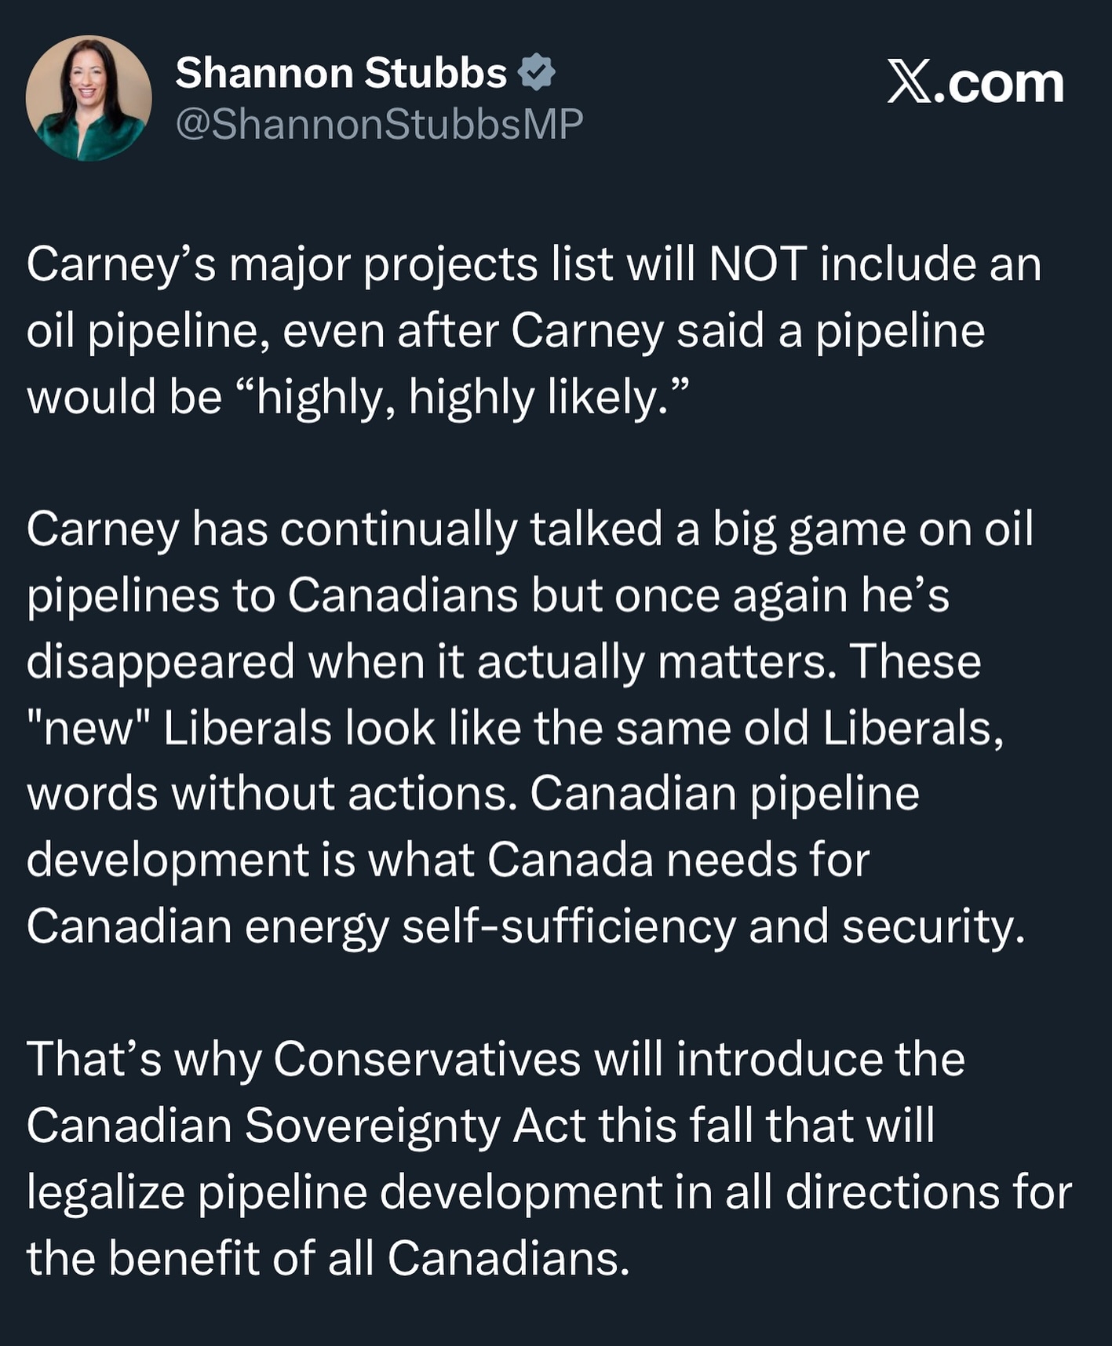Click the quoted word "new" before Liberals
This screenshot has height=1346, width=1112.
(89, 728)
